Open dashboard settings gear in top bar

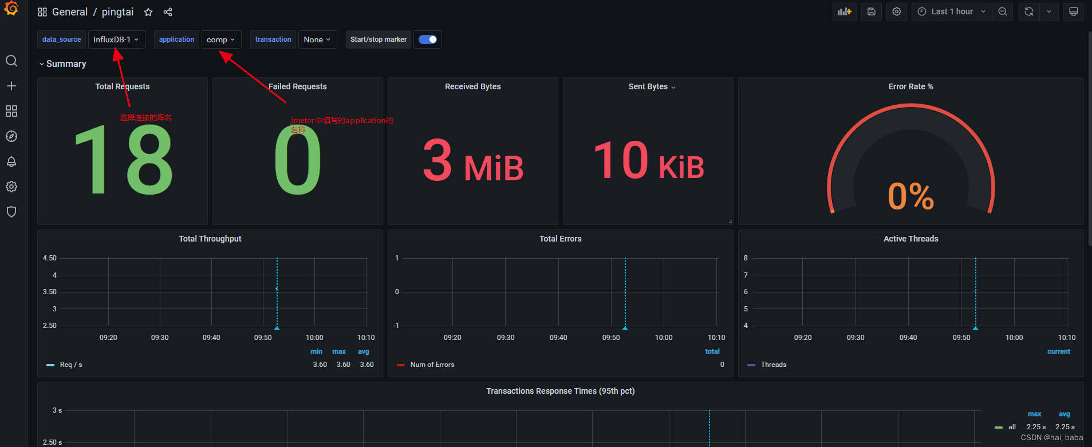[897, 11]
